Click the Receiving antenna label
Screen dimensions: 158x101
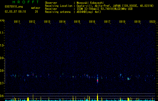coord(58,12)
